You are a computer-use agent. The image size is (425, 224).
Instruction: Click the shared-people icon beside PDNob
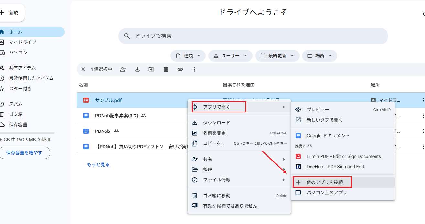[x=116, y=131]
